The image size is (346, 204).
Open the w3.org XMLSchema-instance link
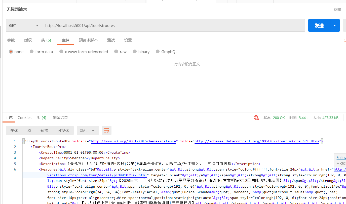pos(133,141)
